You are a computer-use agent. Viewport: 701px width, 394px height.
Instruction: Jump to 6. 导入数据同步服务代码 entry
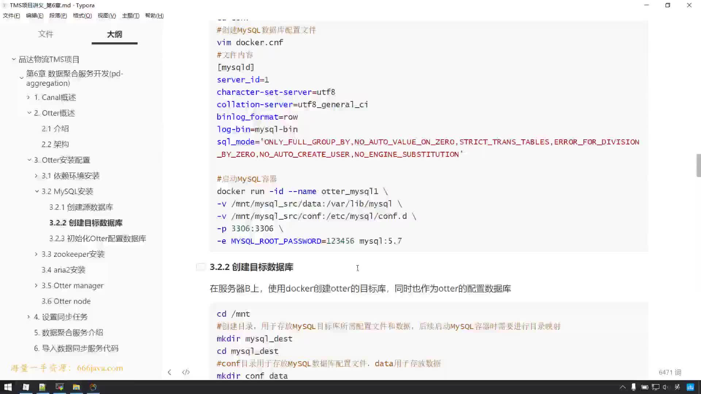click(x=76, y=348)
